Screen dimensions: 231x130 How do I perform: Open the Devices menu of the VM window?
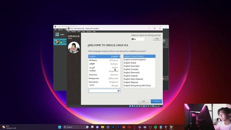coord(89,31)
